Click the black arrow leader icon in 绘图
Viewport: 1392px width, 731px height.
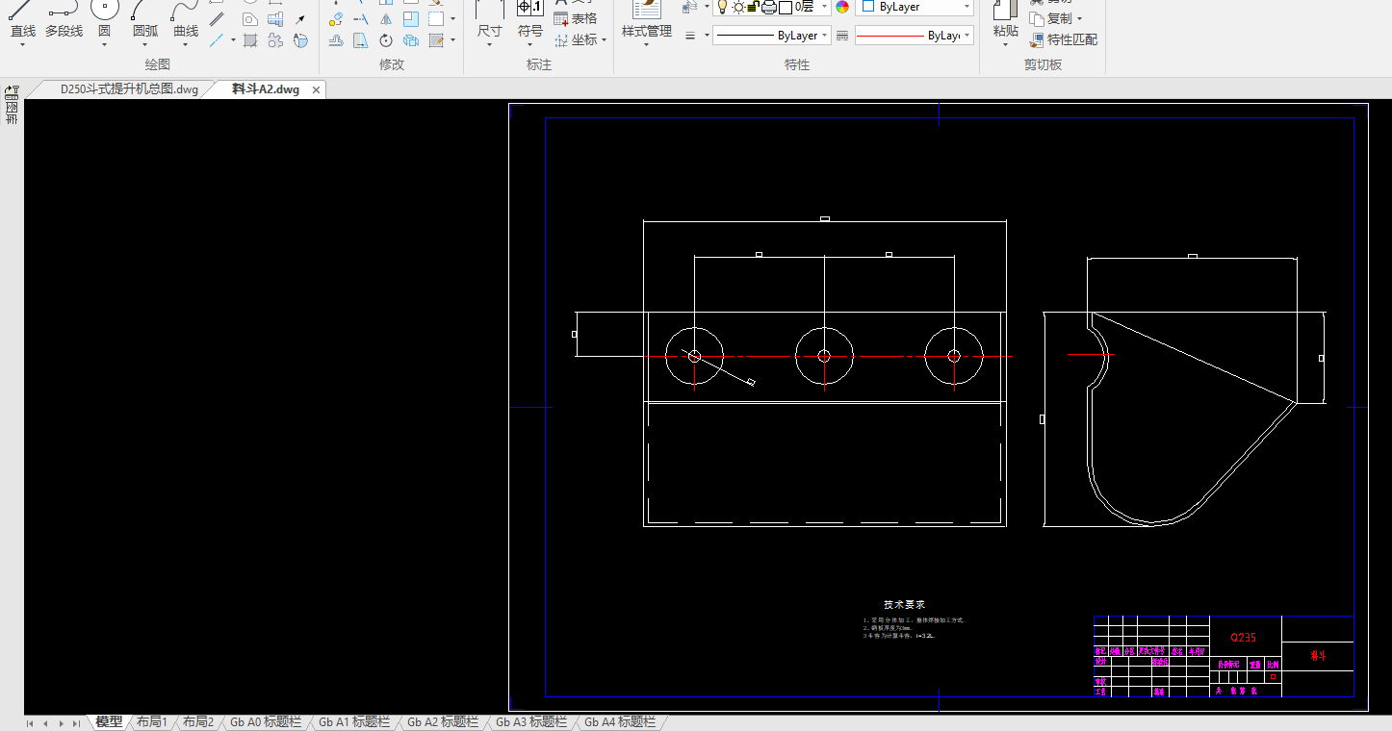[x=300, y=19]
